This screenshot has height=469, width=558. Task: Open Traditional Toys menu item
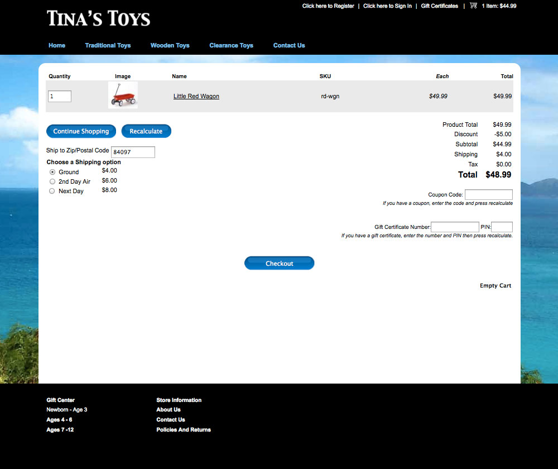click(x=108, y=45)
